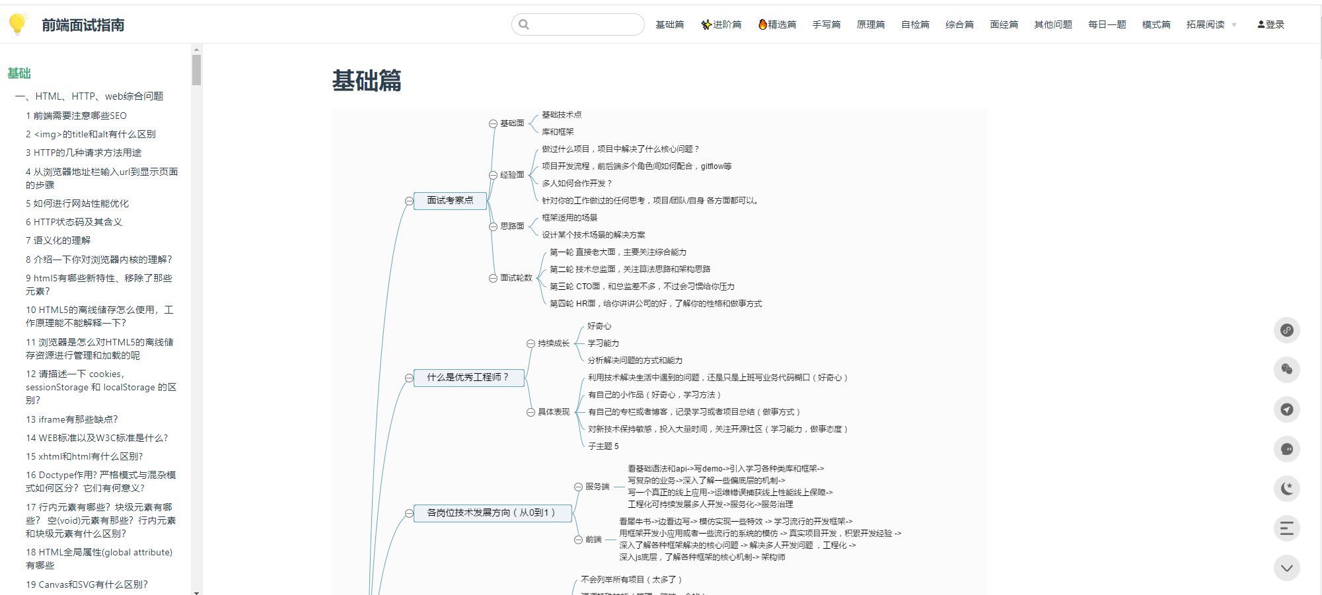Image resolution: width=1322 pixels, height=595 pixels.
Task: Click the search magnifier icon
Action: tap(524, 24)
